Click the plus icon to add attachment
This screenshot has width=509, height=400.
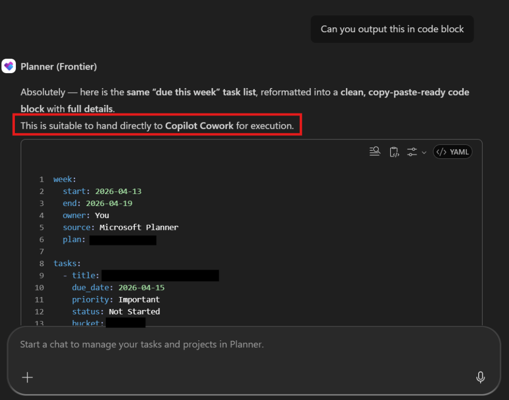(27, 378)
